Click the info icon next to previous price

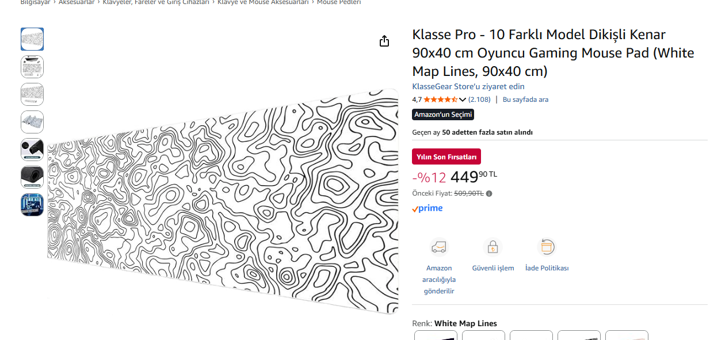pyautogui.click(x=489, y=194)
